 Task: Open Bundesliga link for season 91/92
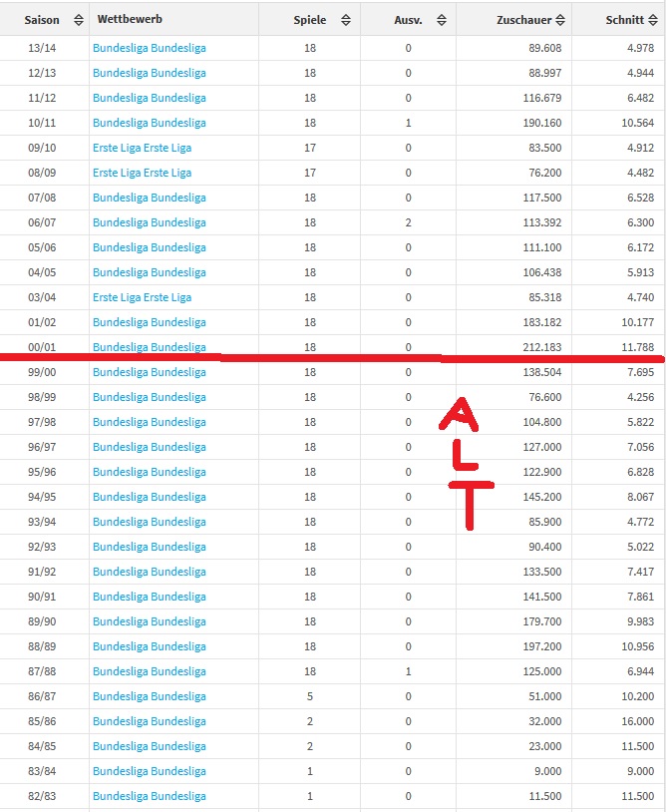point(149,572)
